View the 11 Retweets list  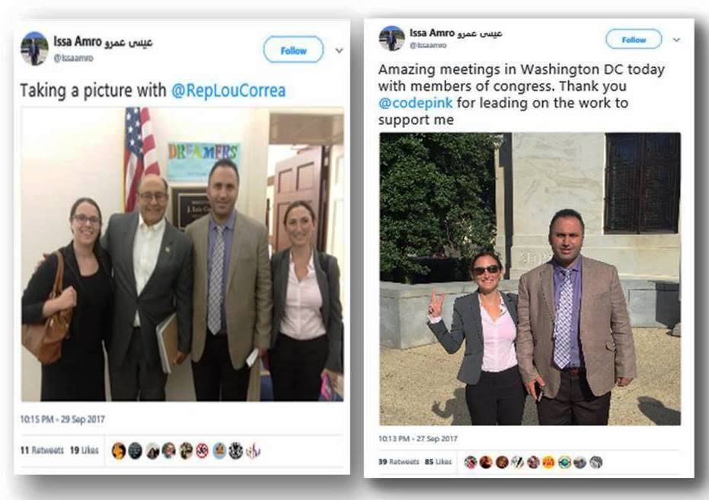42,450
